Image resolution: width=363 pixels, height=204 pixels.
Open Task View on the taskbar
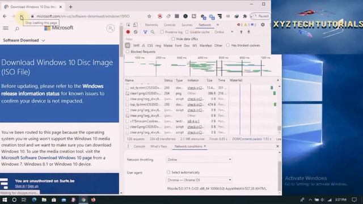pyautogui.click(x=24, y=199)
